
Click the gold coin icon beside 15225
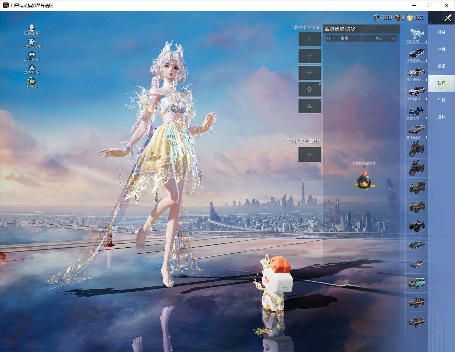click(410, 17)
